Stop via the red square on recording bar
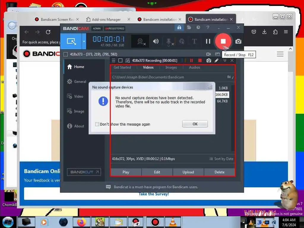This screenshot has height=228, width=304. [x=200, y=61]
